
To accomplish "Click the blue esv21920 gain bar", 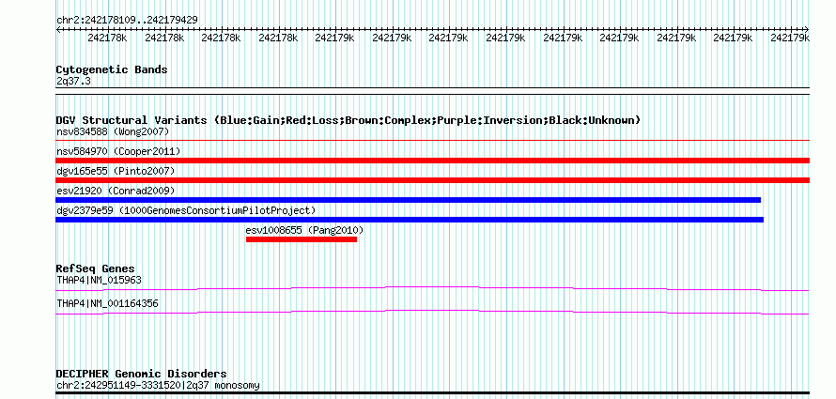I will tap(409, 200).
